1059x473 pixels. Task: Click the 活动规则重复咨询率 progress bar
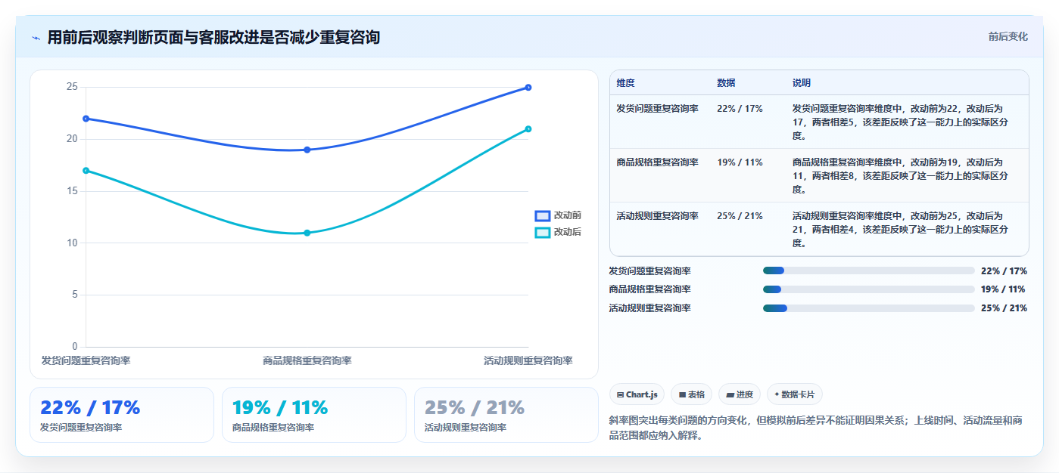[868, 308]
